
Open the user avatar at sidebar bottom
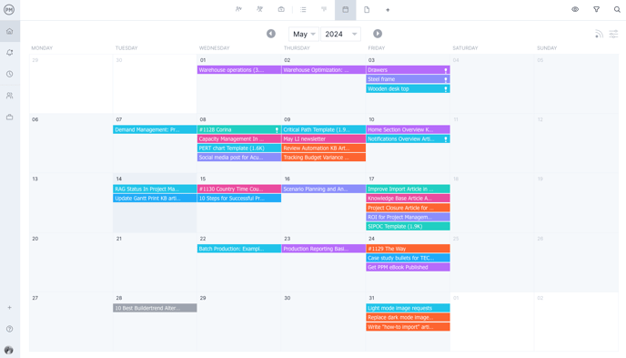coord(9,350)
